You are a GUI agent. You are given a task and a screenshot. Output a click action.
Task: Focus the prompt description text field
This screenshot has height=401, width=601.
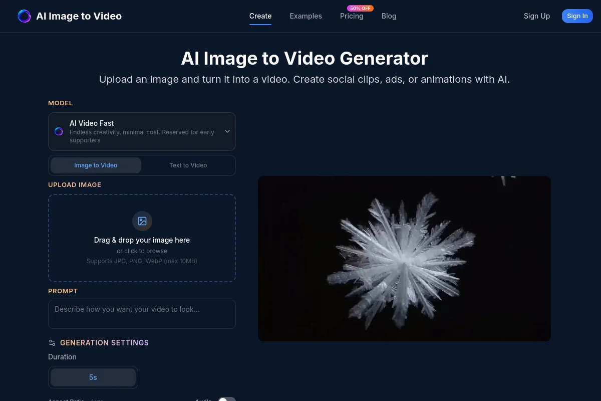click(x=142, y=314)
